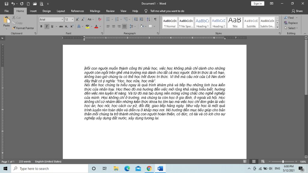Align text to the right
308x173 pixels.
pos(119,26)
